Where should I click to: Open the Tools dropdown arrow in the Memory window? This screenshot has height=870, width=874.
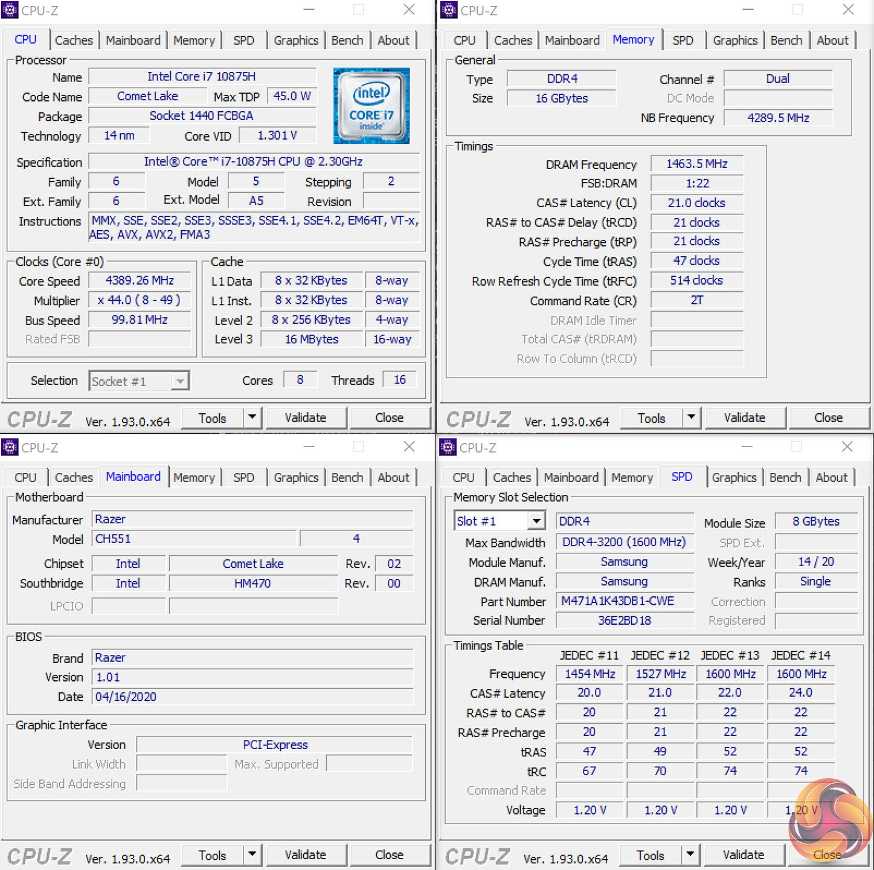691,417
